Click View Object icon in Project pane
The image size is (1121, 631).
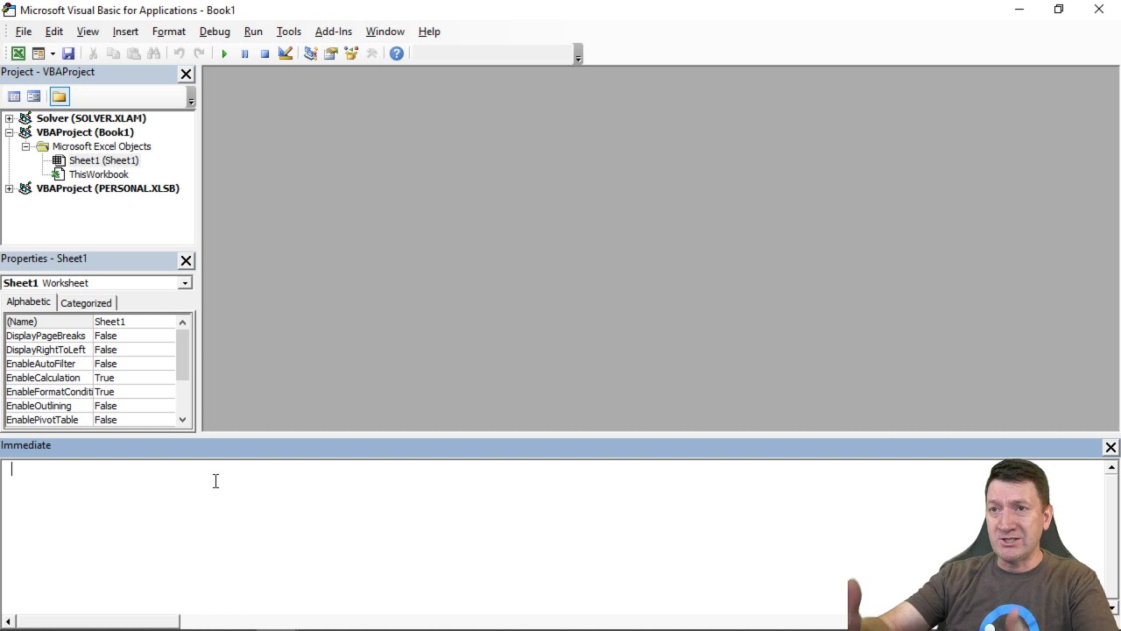[34, 96]
